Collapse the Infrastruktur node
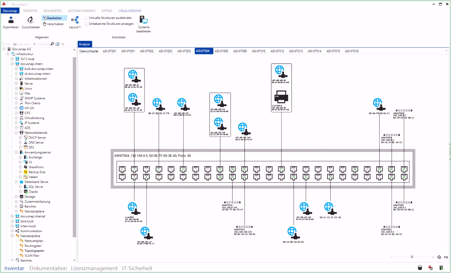Viewport: 451px width, 273px height. pyautogui.click(x=8, y=54)
